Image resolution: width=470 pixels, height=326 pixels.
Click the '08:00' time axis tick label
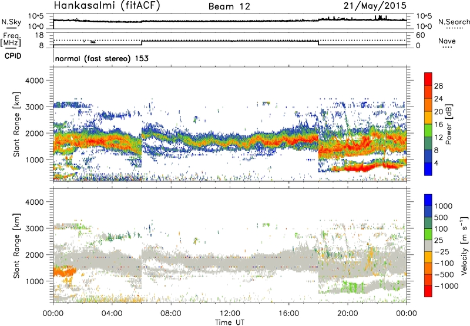pos(171,314)
